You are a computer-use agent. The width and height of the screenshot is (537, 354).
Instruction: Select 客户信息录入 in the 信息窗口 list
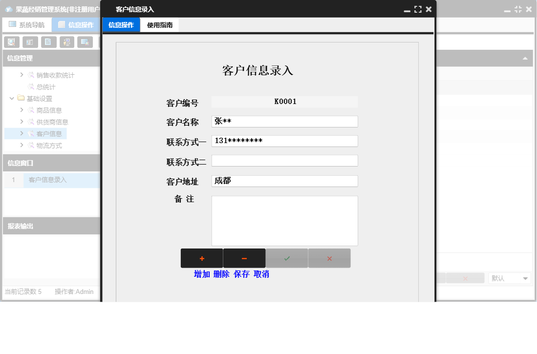[x=48, y=180]
